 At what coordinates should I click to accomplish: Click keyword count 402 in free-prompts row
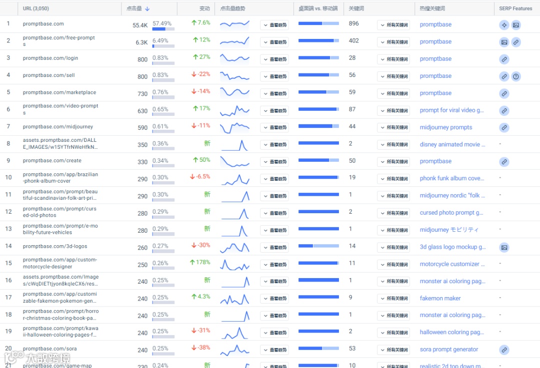pos(353,40)
